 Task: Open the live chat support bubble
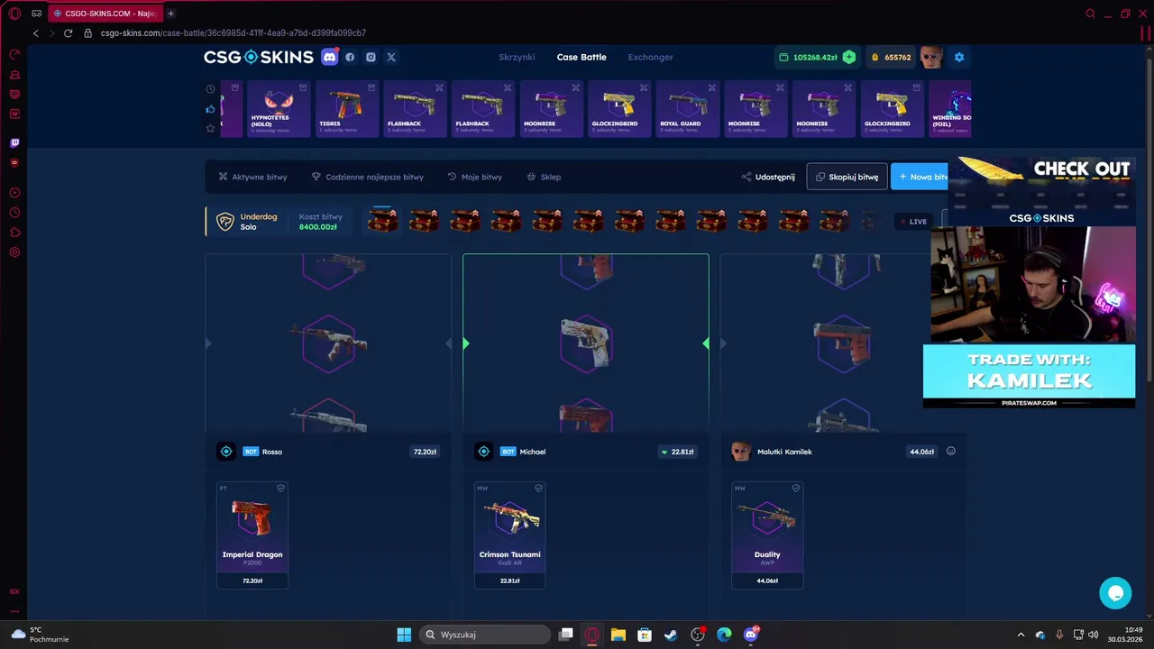pyautogui.click(x=1115, y=593)
